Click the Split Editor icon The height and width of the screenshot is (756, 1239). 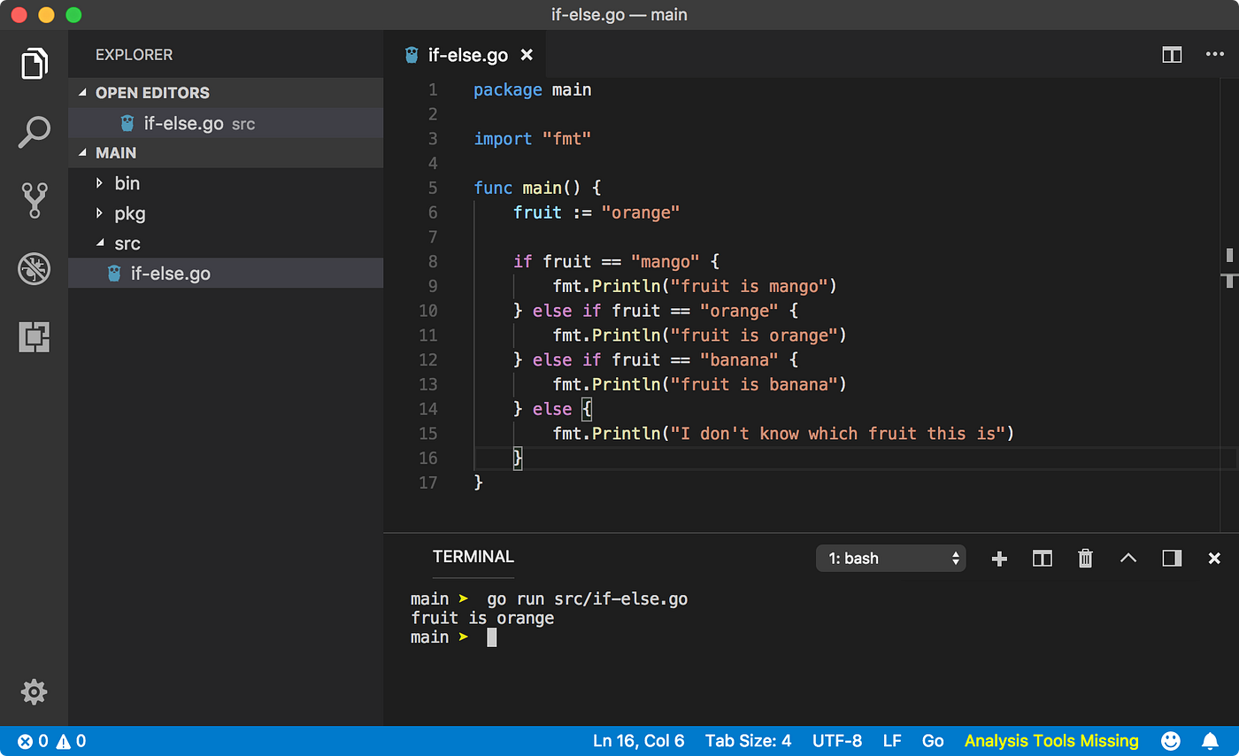pyautogui.click(x=1172, y=54)
